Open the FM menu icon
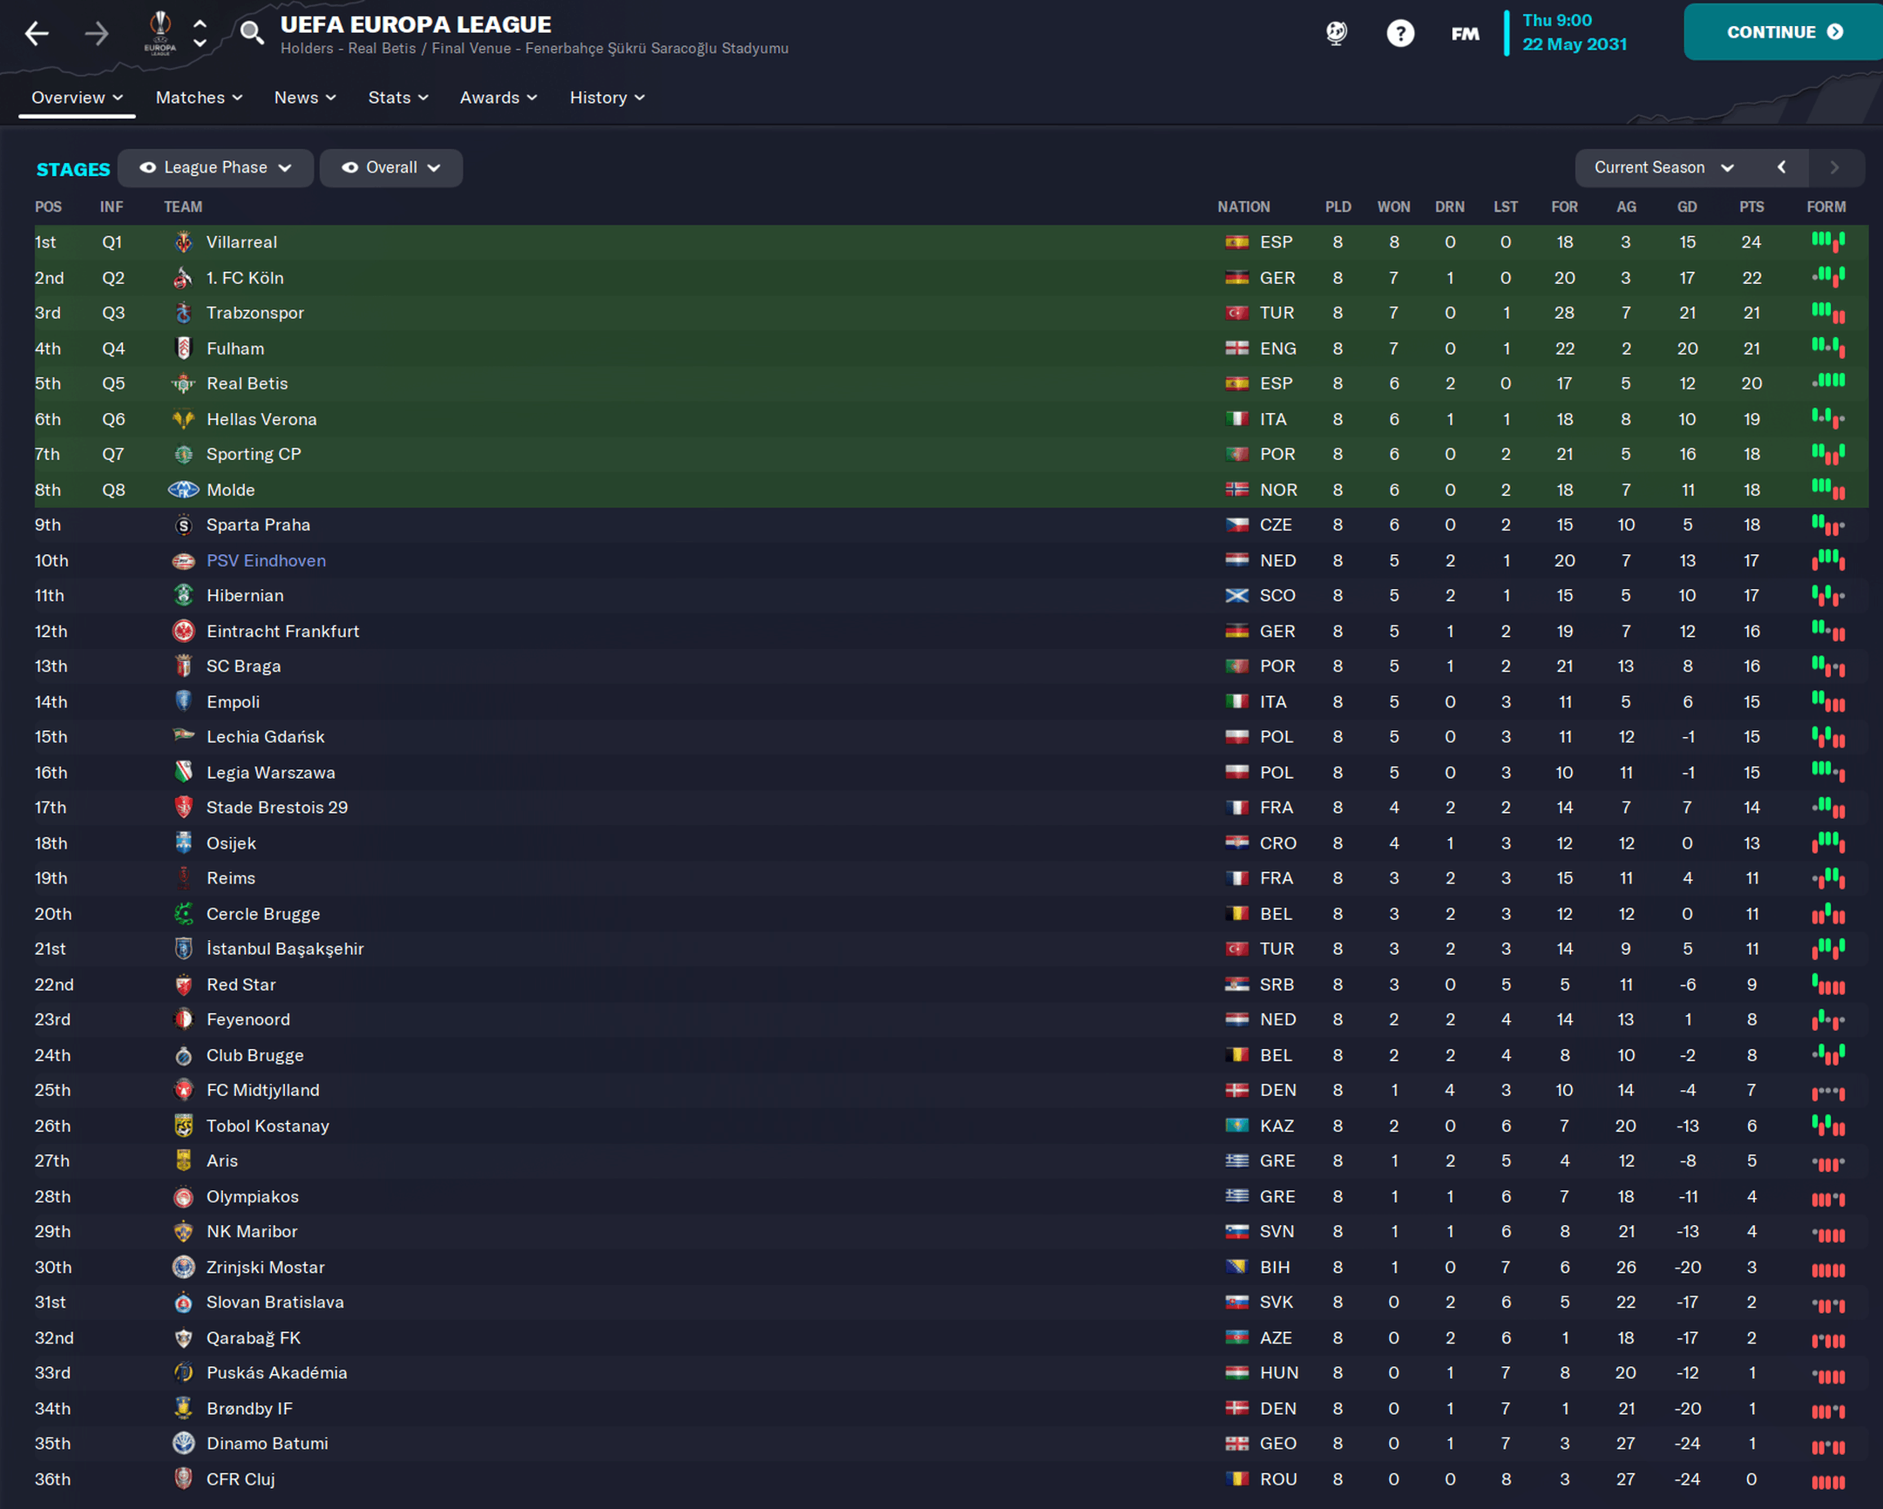This screenshot has height=1509, width=1883. (x=1465, y=33)
